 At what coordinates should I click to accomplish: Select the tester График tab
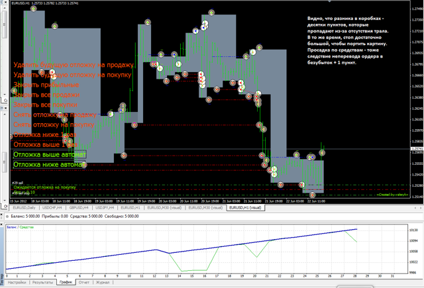66,282
